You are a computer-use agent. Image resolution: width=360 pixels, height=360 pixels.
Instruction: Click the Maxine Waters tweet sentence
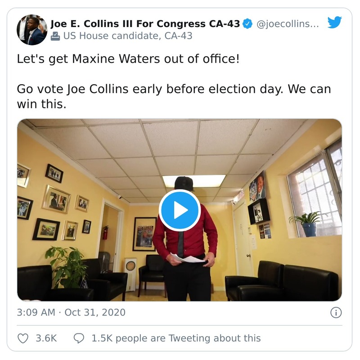pyautogui.click(x=128, y=59)
